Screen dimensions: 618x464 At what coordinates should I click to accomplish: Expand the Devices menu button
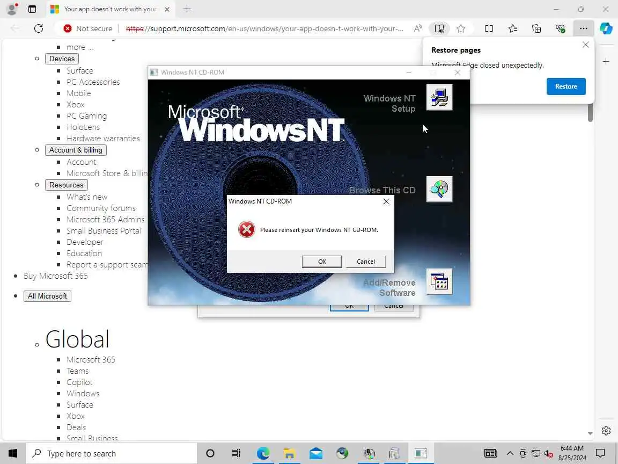(62, 59)
